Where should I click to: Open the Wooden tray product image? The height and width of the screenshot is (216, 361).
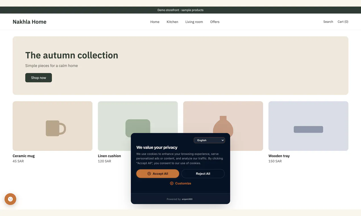pyautogui.click(x=308, y=126)
